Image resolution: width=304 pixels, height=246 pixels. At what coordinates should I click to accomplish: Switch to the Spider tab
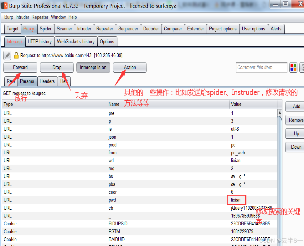46,29
